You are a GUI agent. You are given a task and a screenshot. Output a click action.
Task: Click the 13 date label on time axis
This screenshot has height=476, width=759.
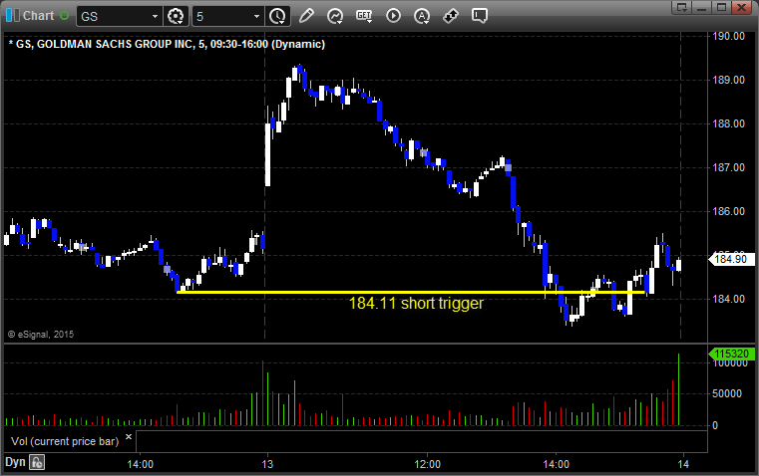click(x=267, y=464)
